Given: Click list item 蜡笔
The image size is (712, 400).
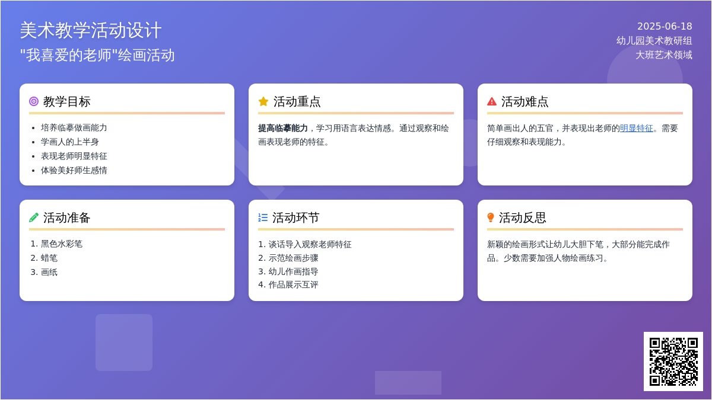Looking at the screenshot, I should click(49, 258).
